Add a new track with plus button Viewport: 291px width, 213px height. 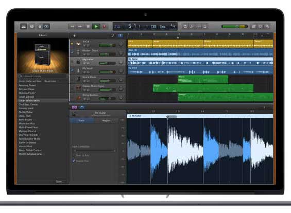click(x=74, y=35)
